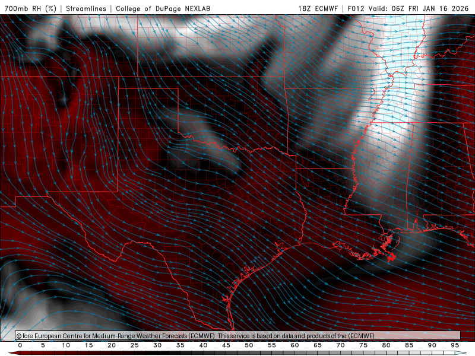Screen dimensions: 475x356
Task: Click the "30" label on the color scale
Action: point(157,345)
